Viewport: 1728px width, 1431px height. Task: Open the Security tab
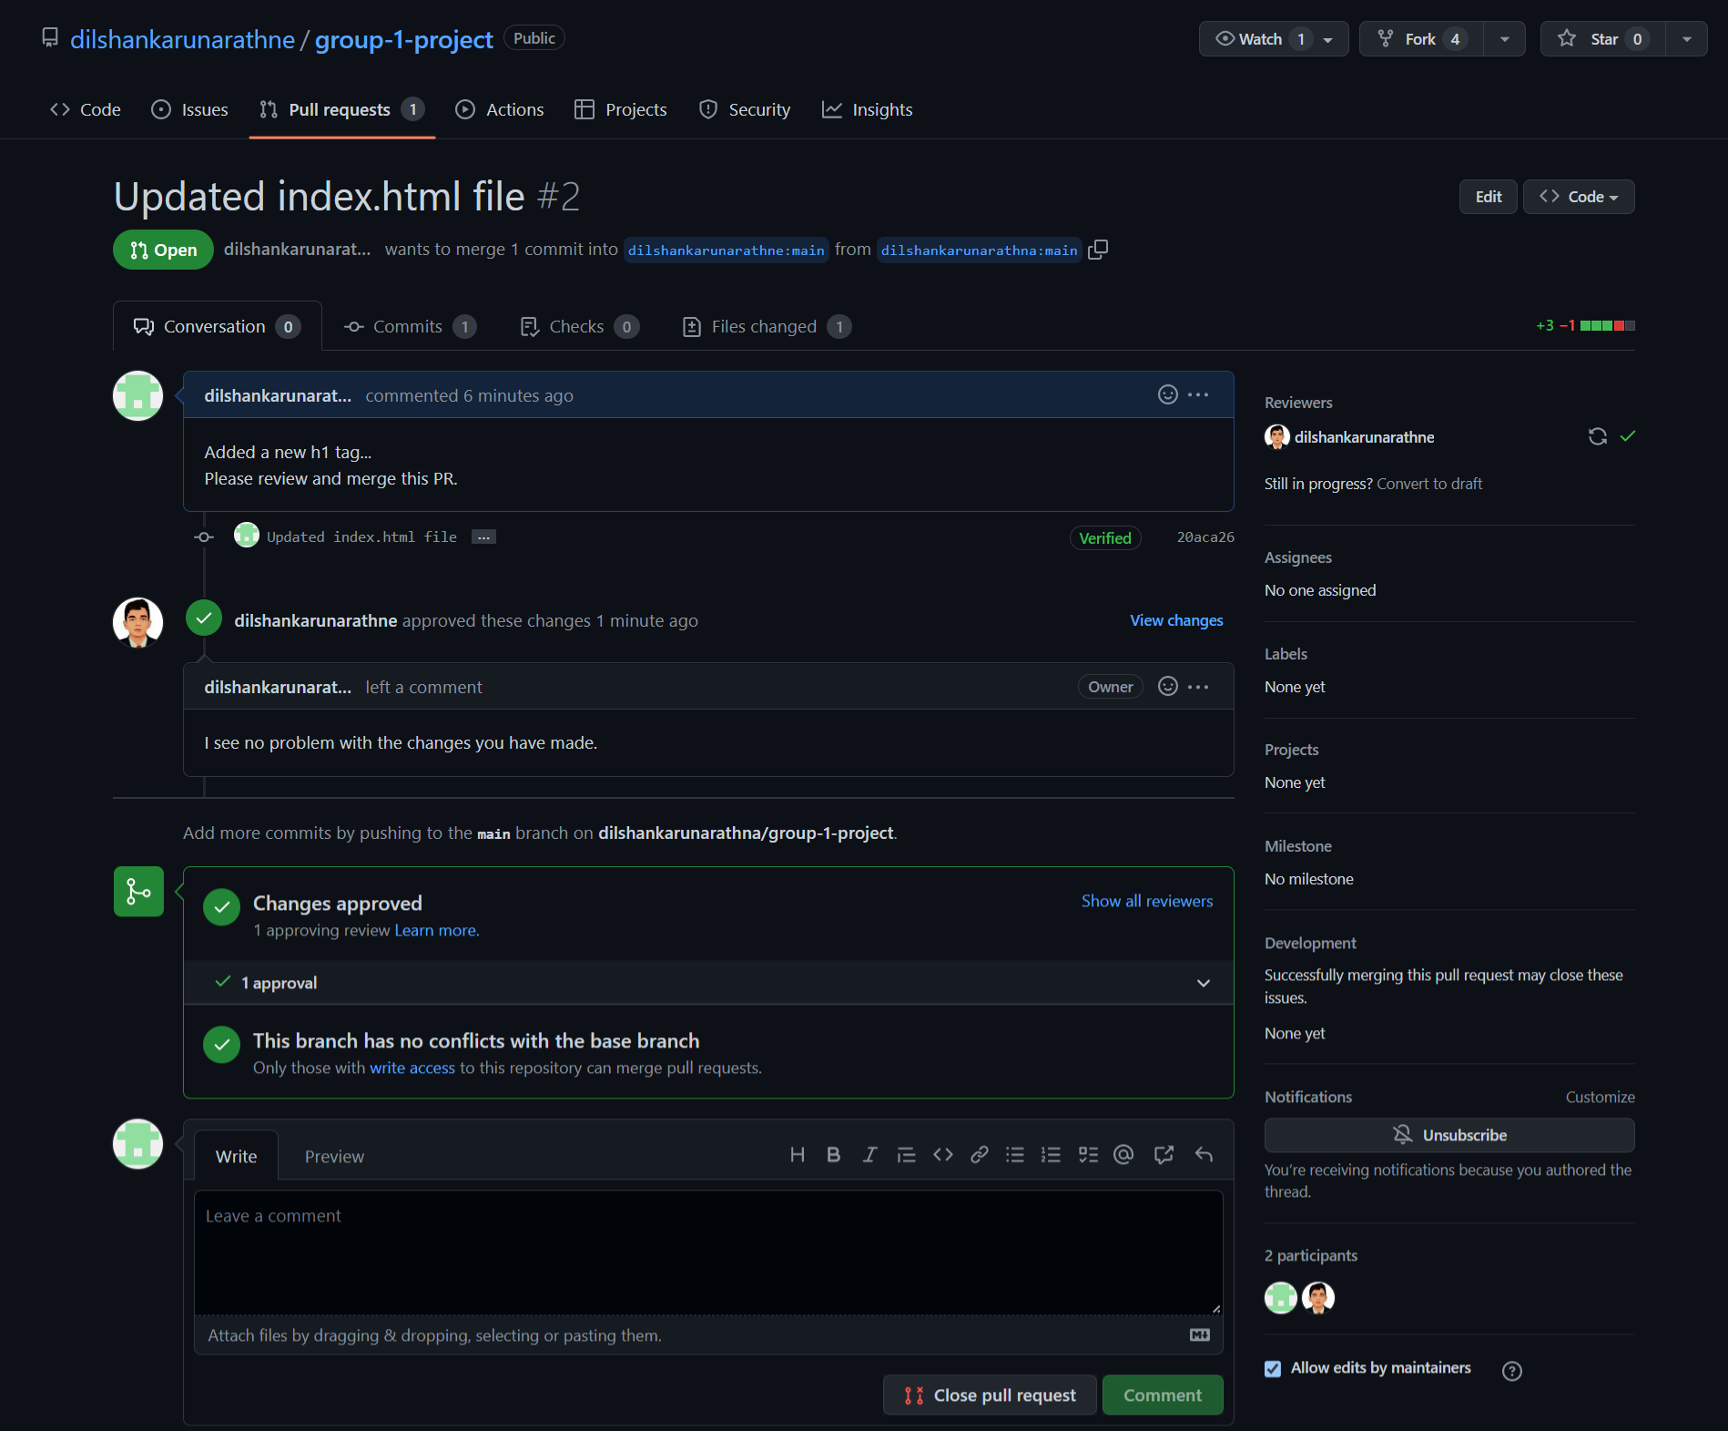tap(745, 109)
